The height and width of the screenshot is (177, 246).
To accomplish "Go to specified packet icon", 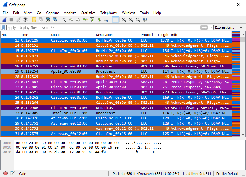I will 85,20.
